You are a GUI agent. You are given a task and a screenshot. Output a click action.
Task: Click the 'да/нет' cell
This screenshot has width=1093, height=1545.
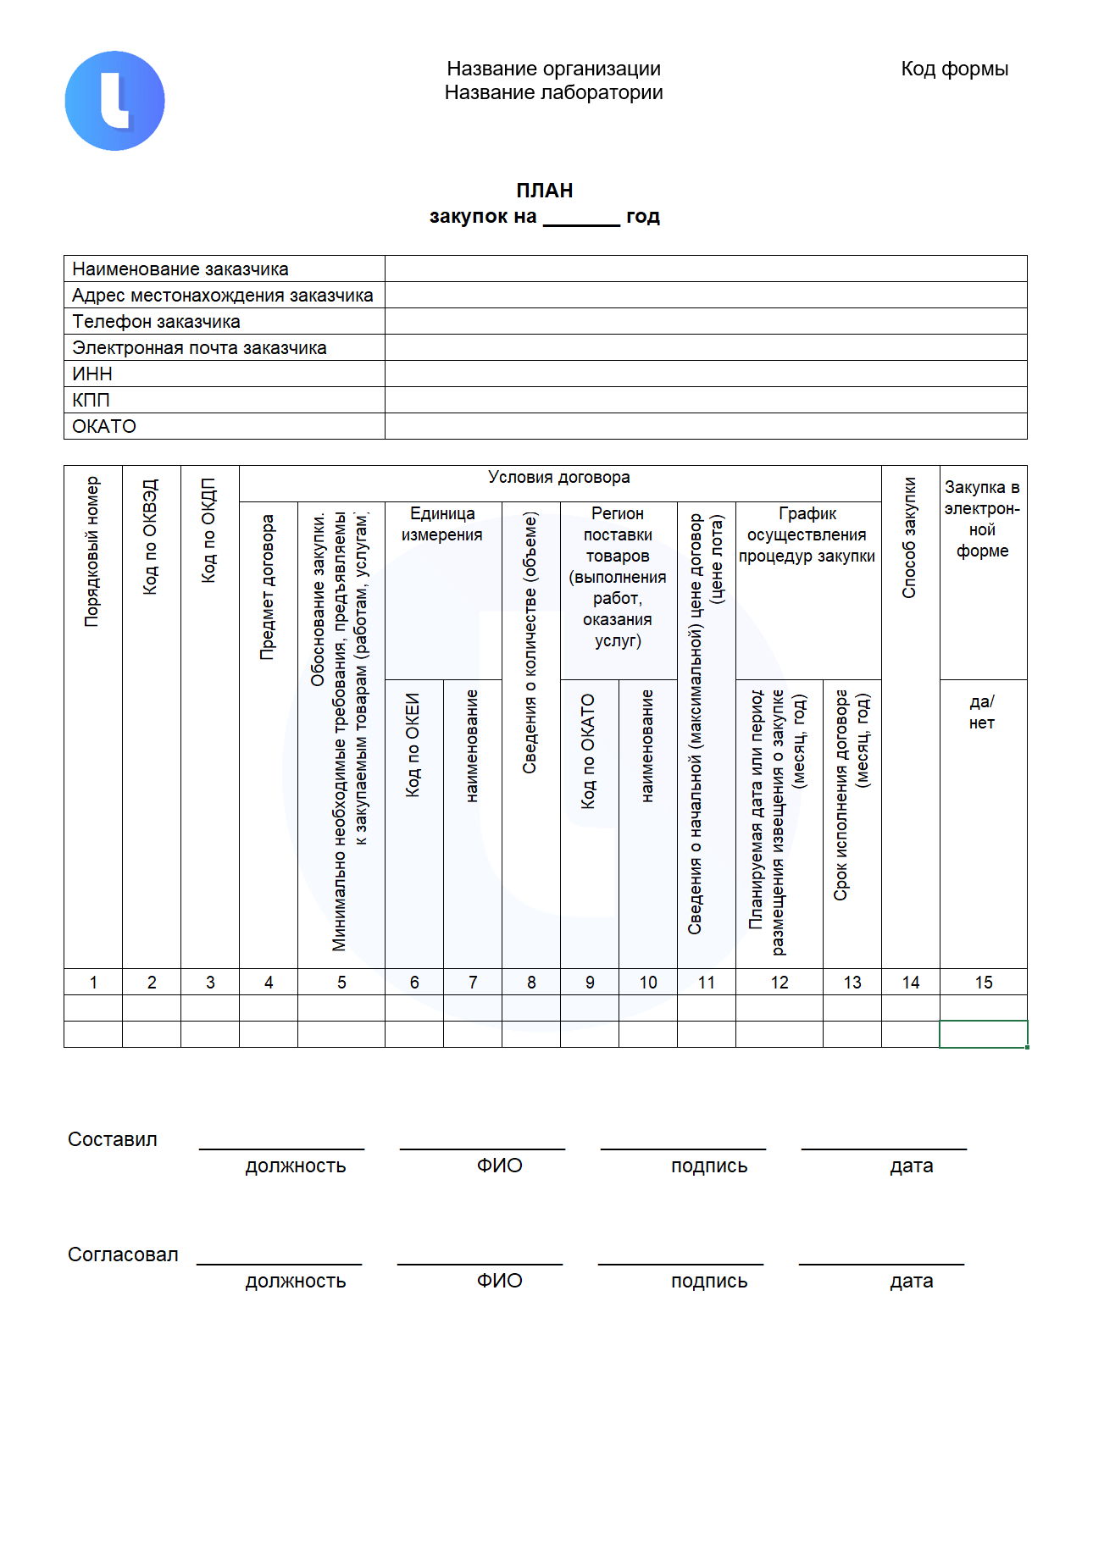click(983, 823)
